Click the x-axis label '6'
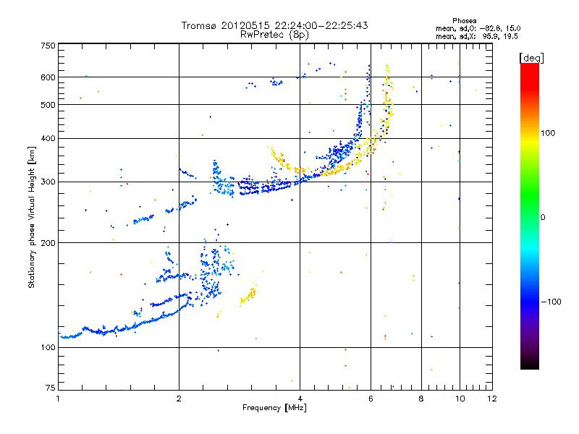This screenshot has height=434, width=579. 371,399
